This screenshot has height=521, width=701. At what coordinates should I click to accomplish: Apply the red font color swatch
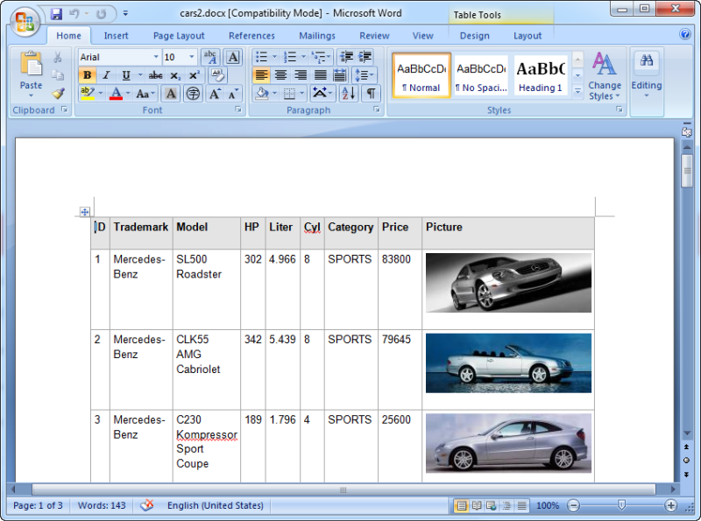[x=116, y=94]
